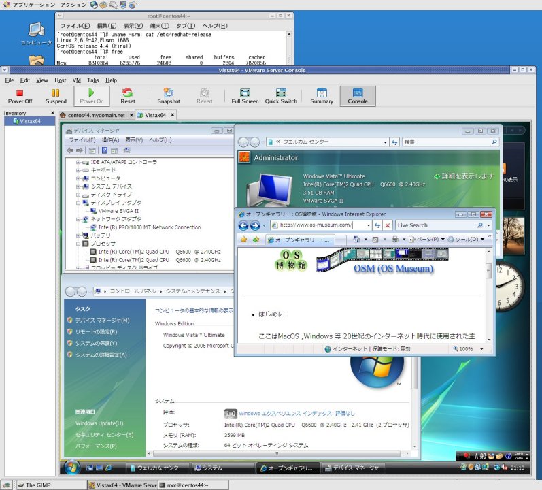
Task: Open IE Home page icon
Action: click(x=356, y=240)
